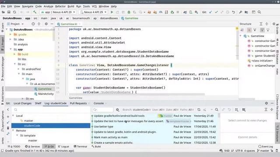Click the Sync/reload toolbar icon
The height and width of the screenshot is (157, 280).
tap(14, 12)
